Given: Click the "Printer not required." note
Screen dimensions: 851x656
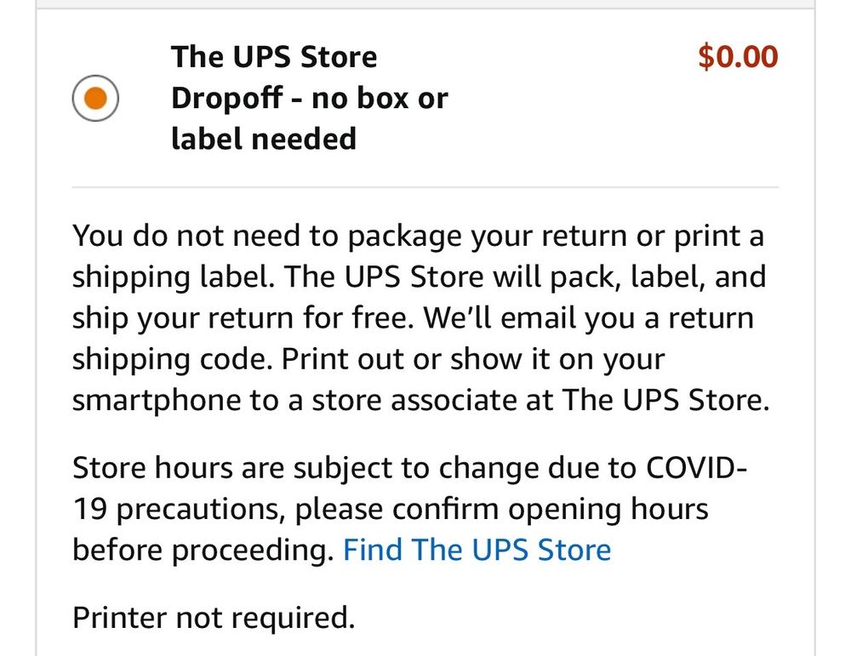Looking at the screenshot, I should pos(213,617).
